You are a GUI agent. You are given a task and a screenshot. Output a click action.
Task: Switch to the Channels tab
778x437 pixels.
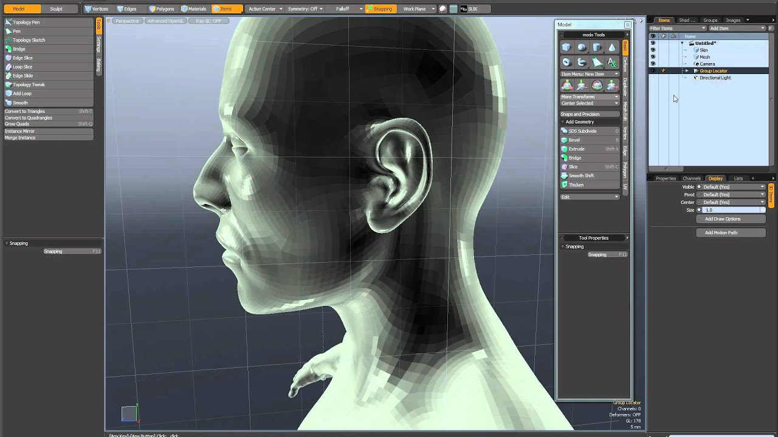pyautogui.click(x=692, y=178)
